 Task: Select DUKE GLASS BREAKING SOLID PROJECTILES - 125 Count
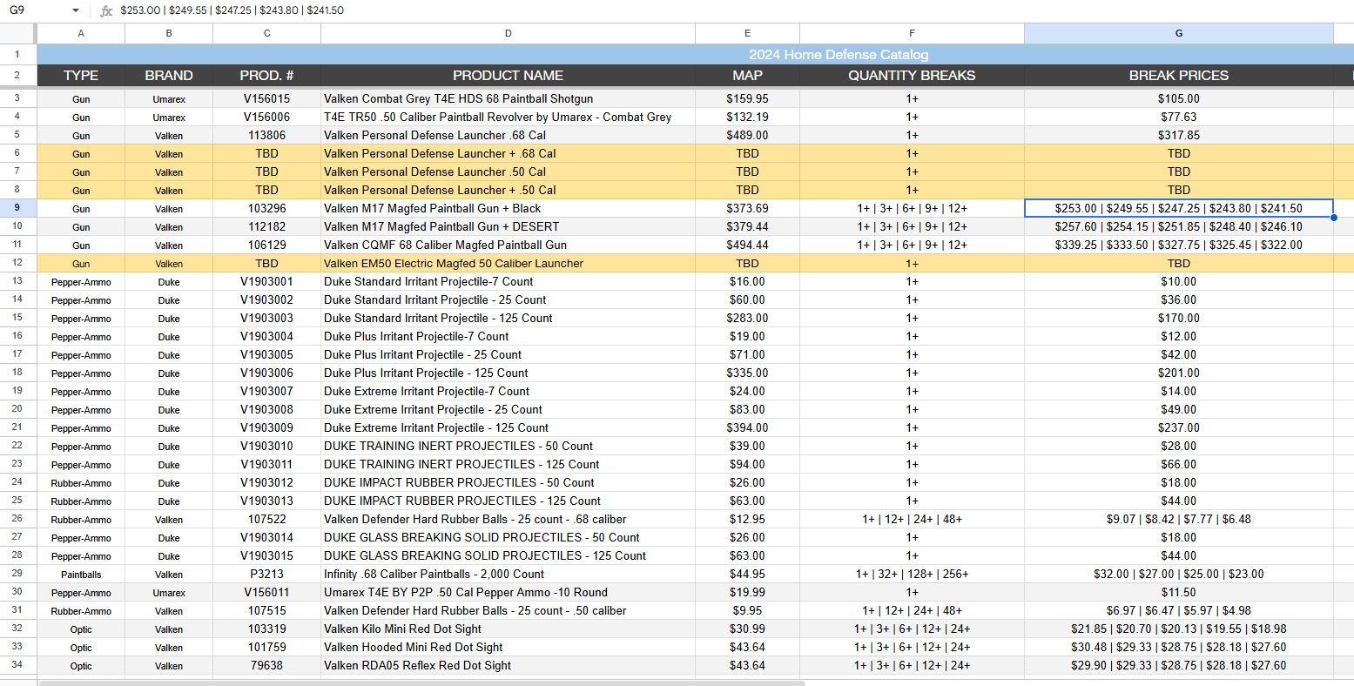[508, 555]
